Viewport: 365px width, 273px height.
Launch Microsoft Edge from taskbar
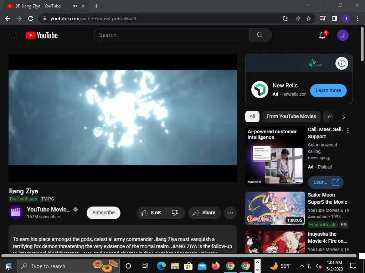click(x=161, y=266)
